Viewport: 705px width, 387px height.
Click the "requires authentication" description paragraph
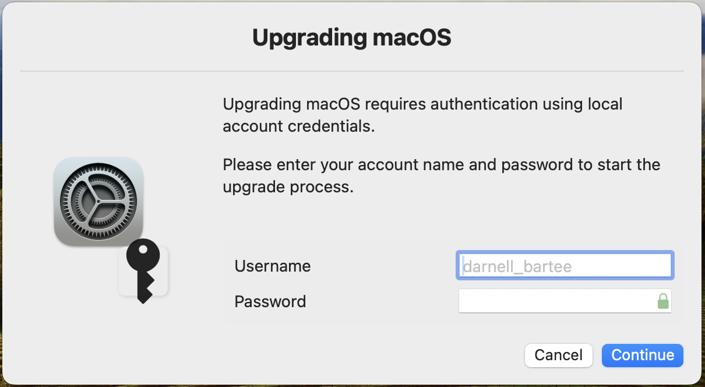coord(422,115)
